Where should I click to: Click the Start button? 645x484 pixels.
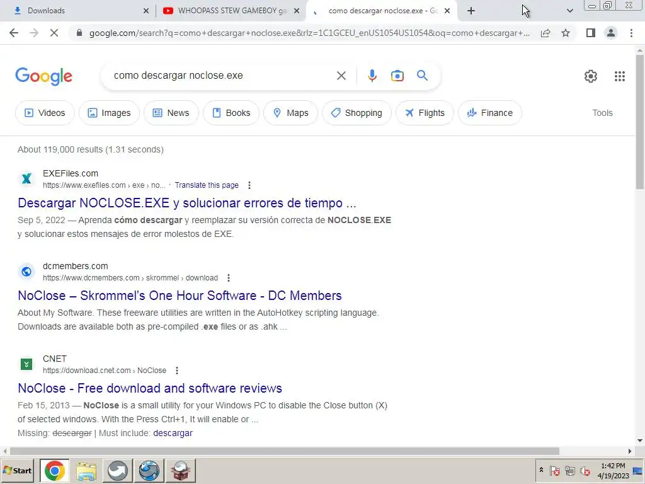point(18,470)
